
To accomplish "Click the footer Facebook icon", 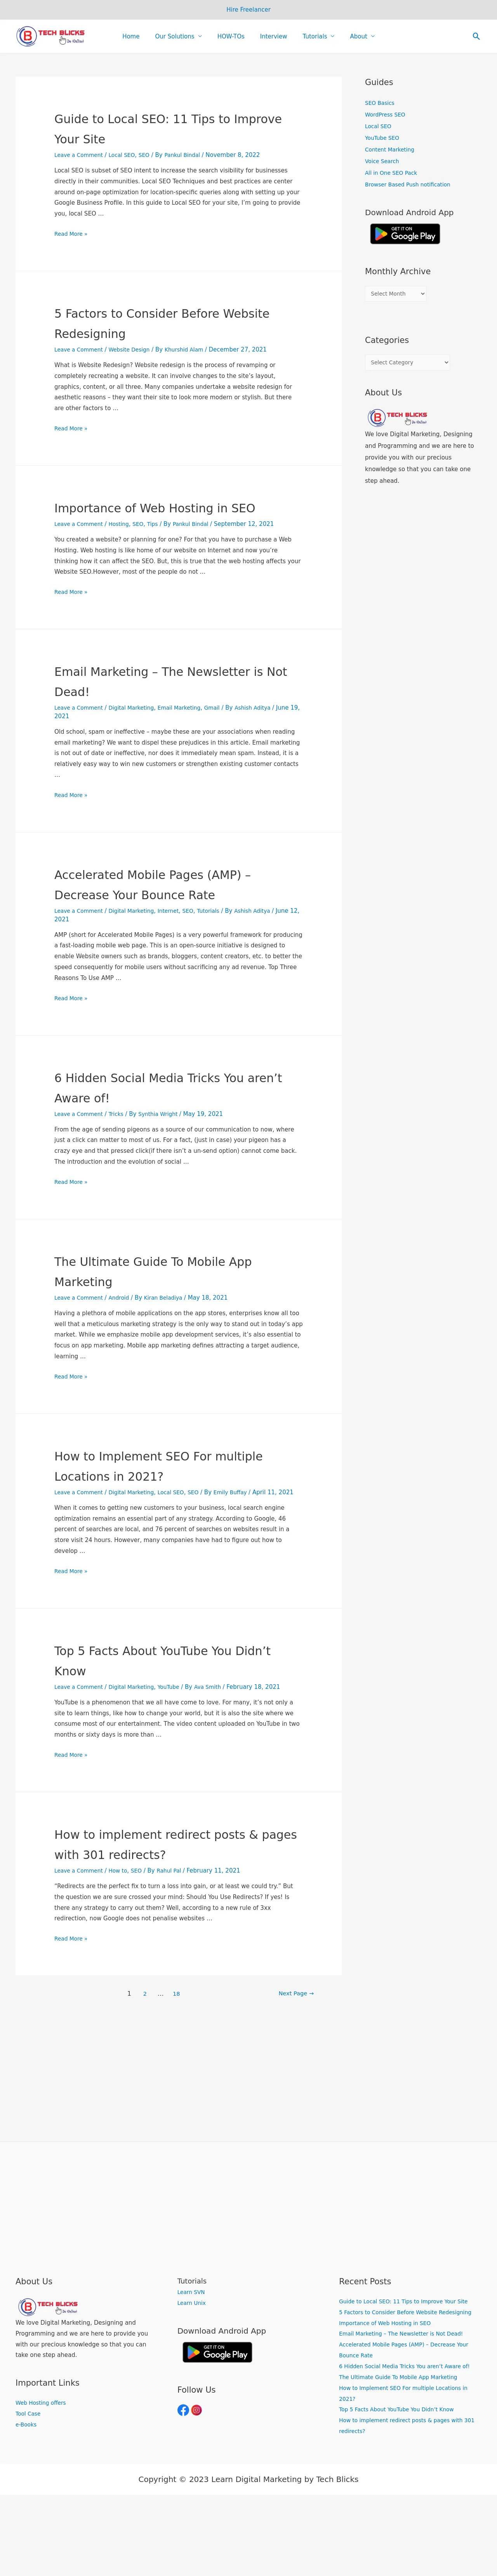I will [x=183, y=2410].
